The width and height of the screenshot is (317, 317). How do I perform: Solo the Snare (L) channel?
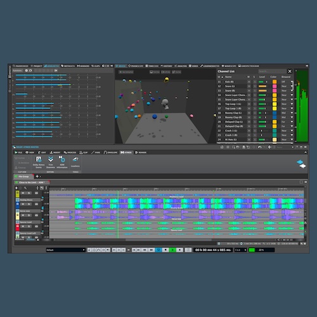click(255, 86)
